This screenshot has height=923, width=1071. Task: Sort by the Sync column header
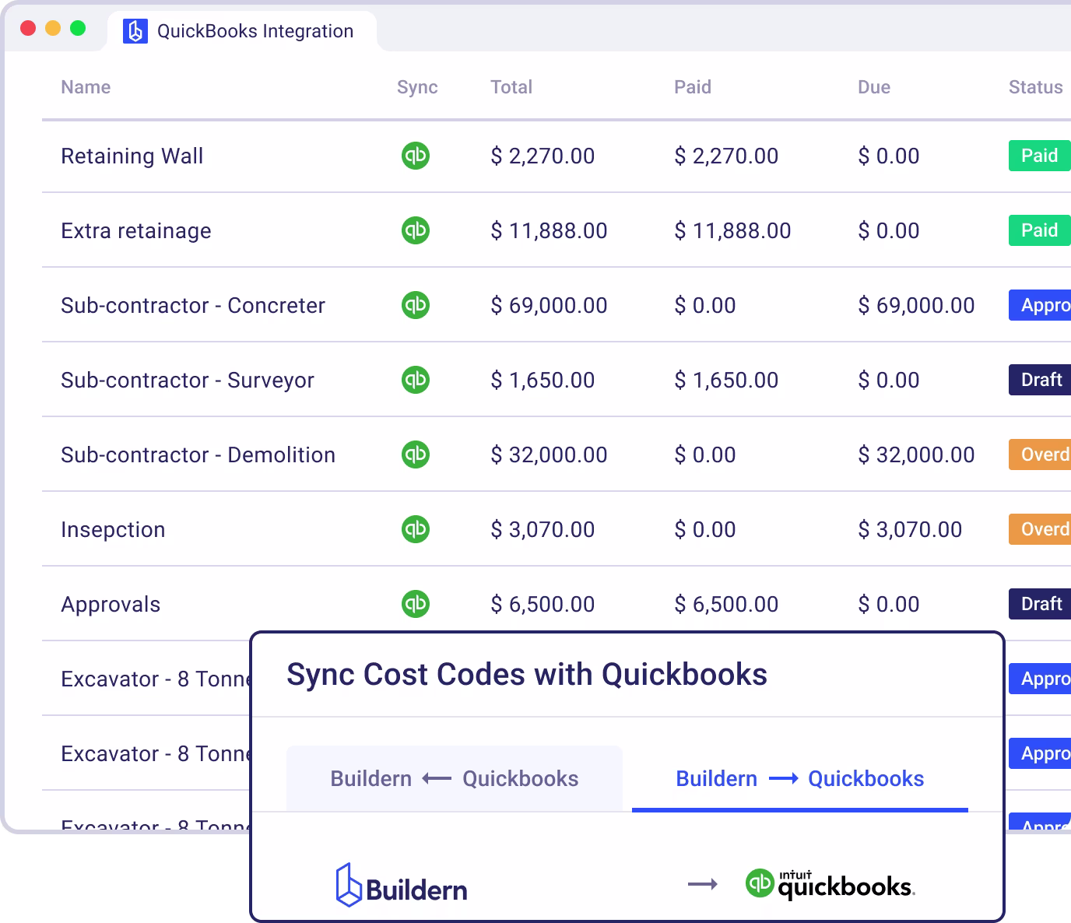pos(417,87)
